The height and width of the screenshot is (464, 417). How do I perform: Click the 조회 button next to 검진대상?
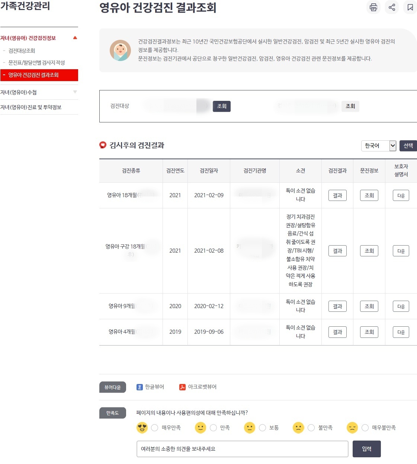click(222, 106)
